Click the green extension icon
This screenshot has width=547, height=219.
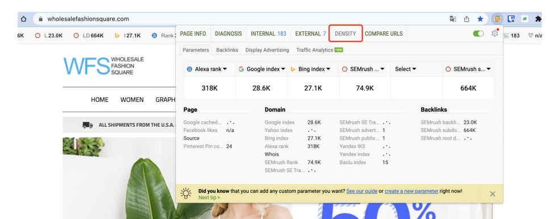(525, 19)
